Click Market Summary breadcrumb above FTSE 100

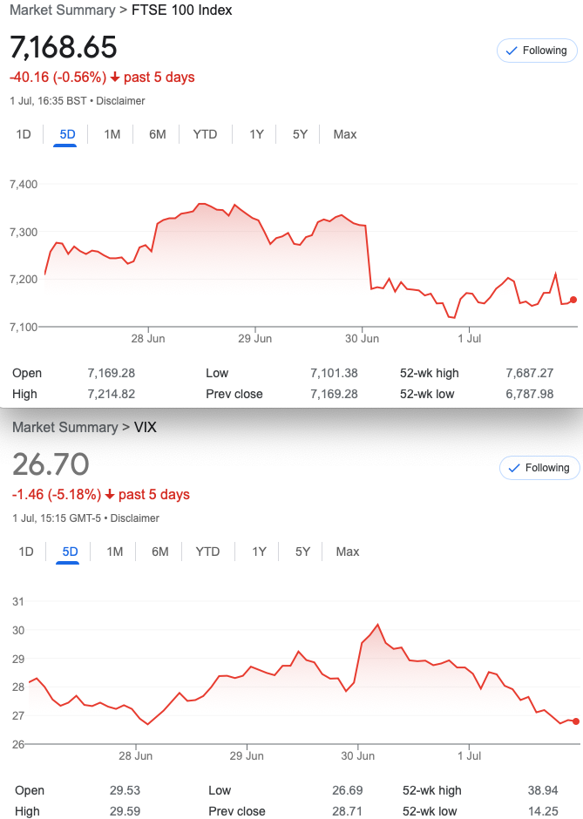click(63, 10)
